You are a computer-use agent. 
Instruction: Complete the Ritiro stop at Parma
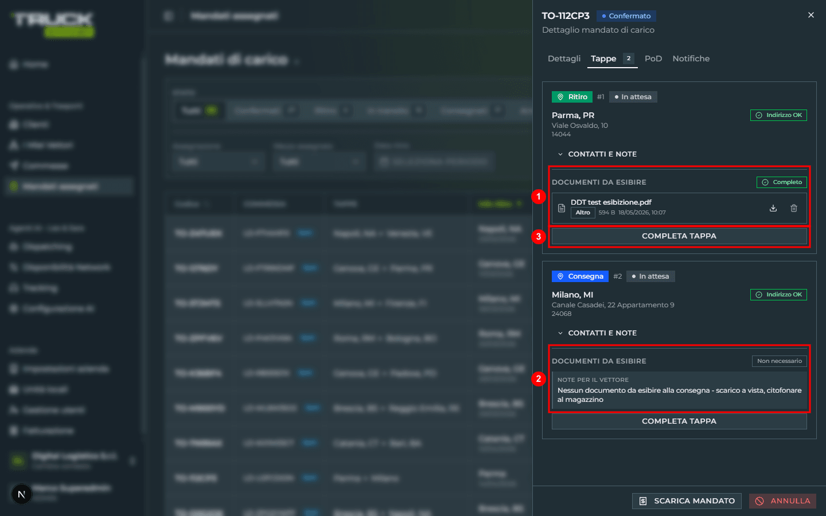click(x=679, y=236)
